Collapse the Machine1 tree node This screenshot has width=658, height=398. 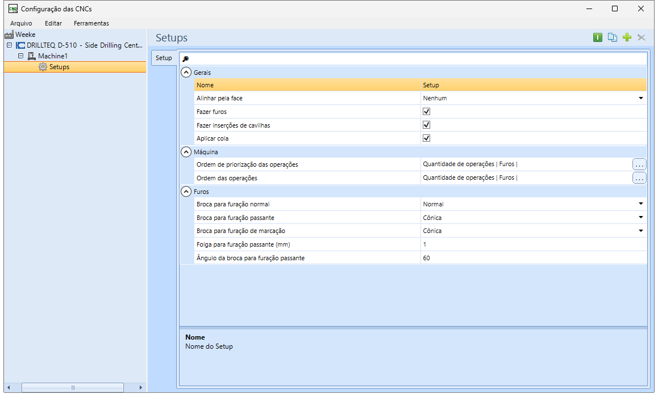pyautogui.click(x=20, y=56)
